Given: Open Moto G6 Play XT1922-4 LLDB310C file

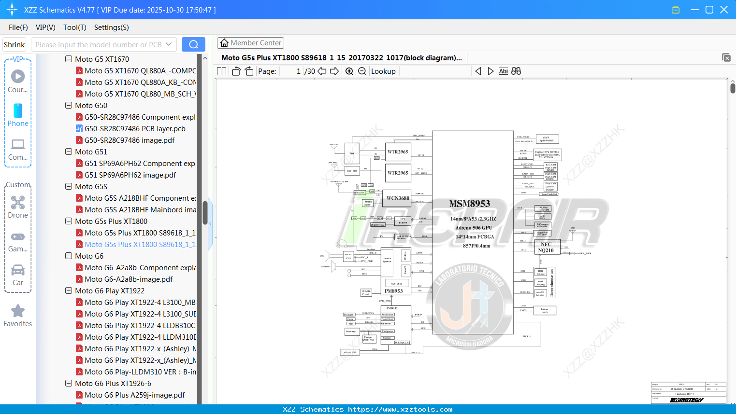Looking at the screenshot, I should (x=136, y=325).
